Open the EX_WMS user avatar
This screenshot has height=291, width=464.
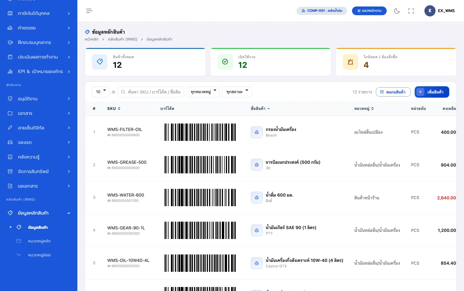[430, 11]
